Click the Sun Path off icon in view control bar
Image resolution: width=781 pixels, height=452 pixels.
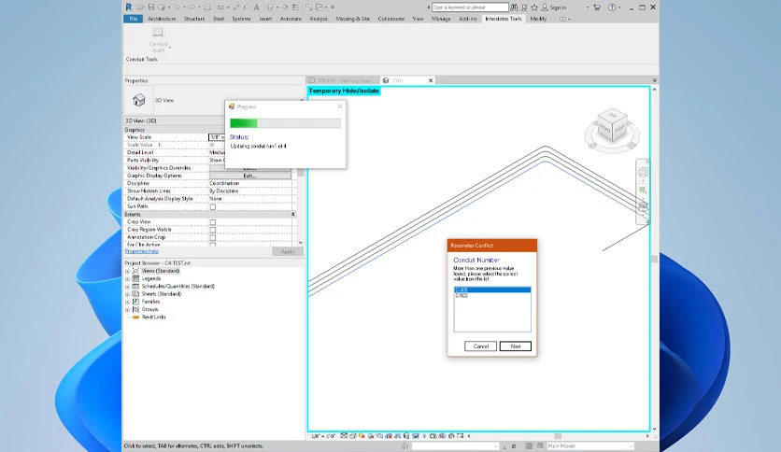pyautogui.click(x=362, y=435)
